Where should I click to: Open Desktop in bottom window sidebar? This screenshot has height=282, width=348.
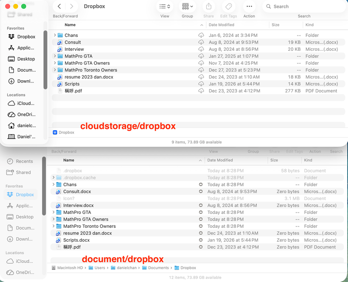pos(20,217)
